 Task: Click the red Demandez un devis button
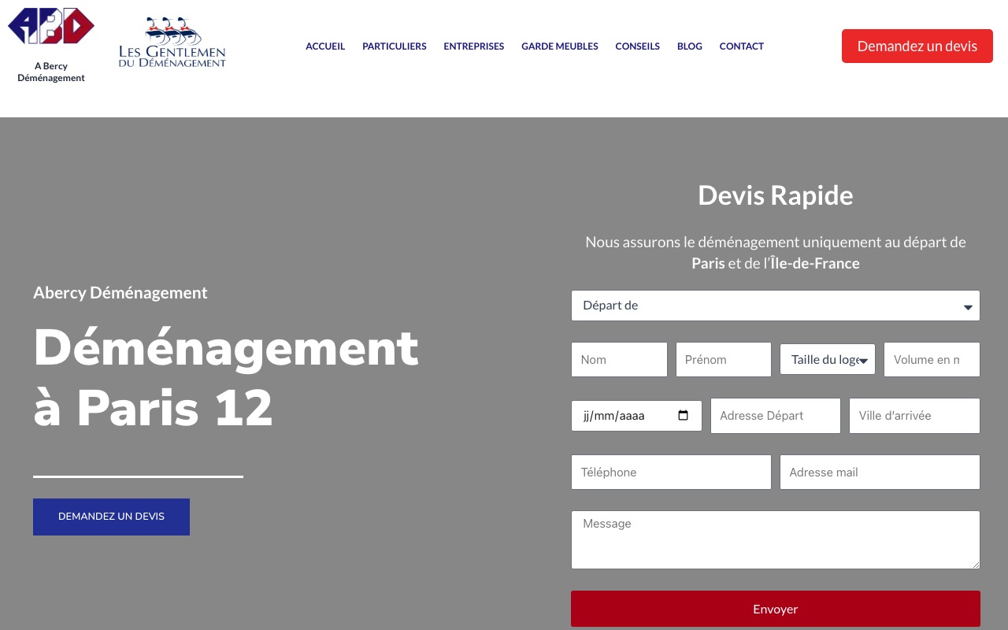click(917, 46)
